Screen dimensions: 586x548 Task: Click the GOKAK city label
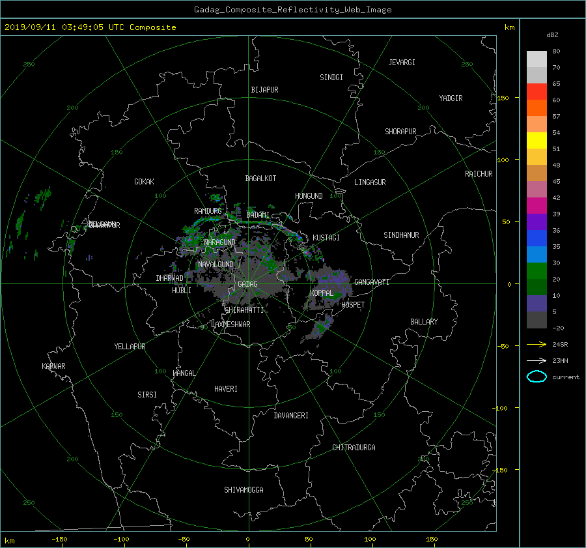pos(144,182)
